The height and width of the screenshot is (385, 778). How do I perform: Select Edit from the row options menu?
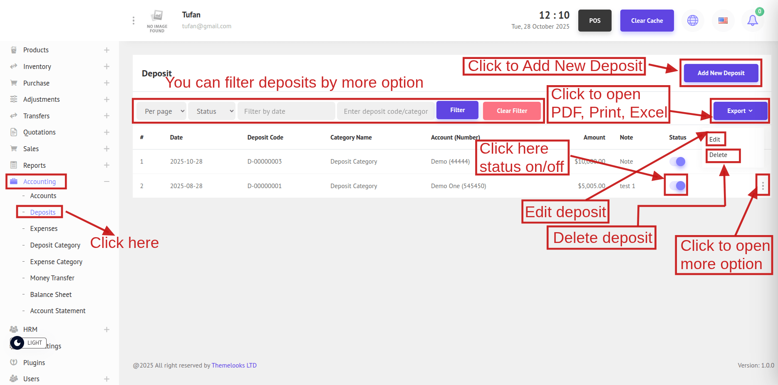click(x=715, y=140)
